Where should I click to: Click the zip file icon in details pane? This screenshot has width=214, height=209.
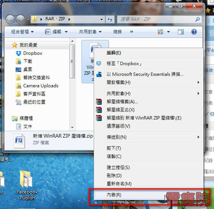19,141
